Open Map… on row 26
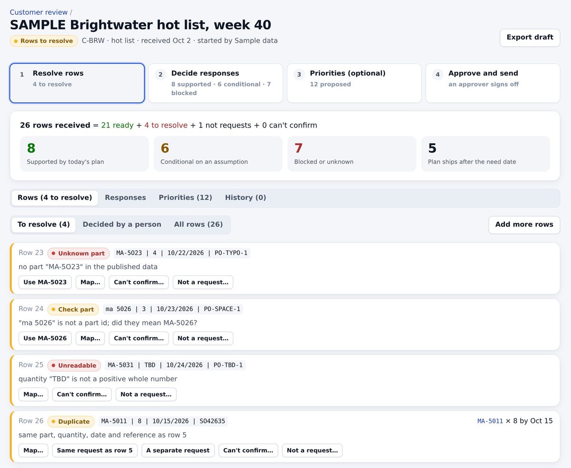 tap(33, 450)
